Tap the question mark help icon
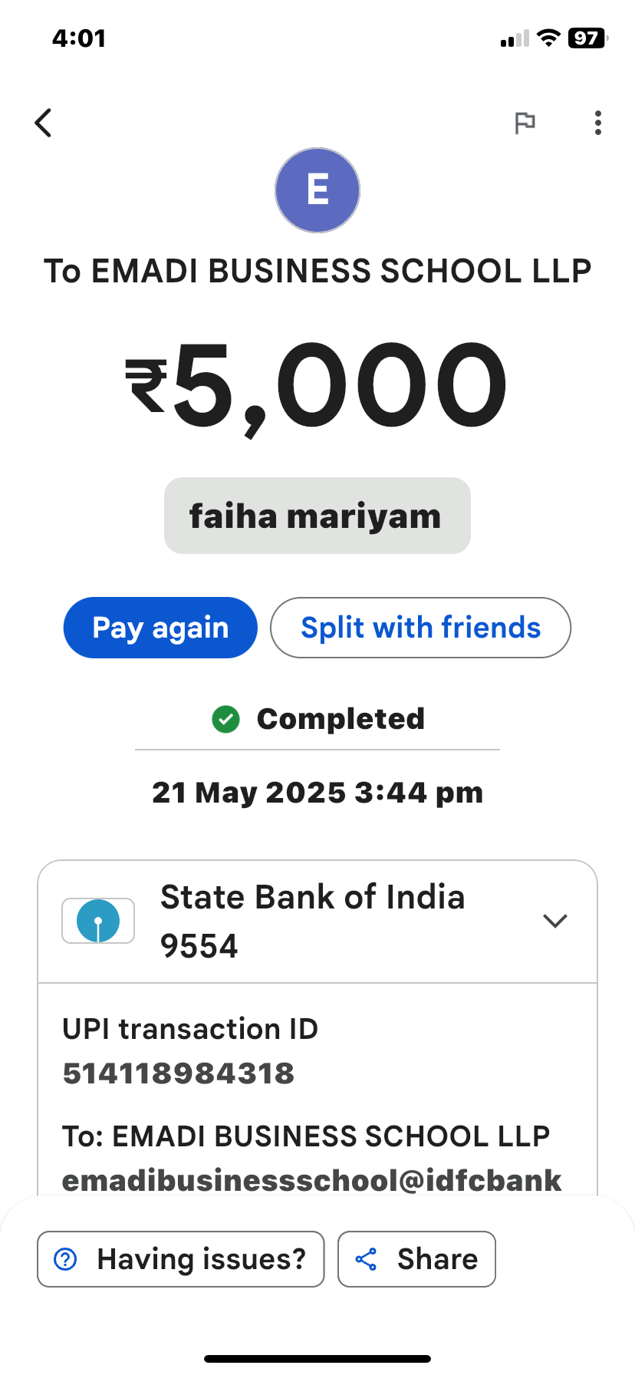Viewport: 635px width, 1375px height. click(x=66, y=1259)
